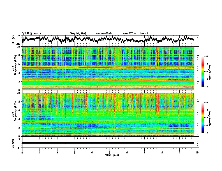This screenshot has height=171, width=222.
Task: Click time axis tick label "5"
Action: pyautogui.click(x=110, y=153)
